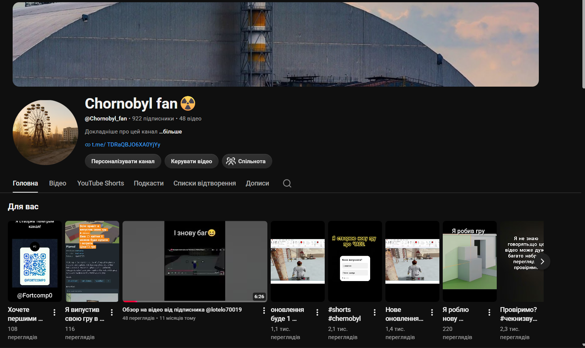The image size is (585, 348).
Task: Click the '48 відео' count text
Action: tap(190, 119)
